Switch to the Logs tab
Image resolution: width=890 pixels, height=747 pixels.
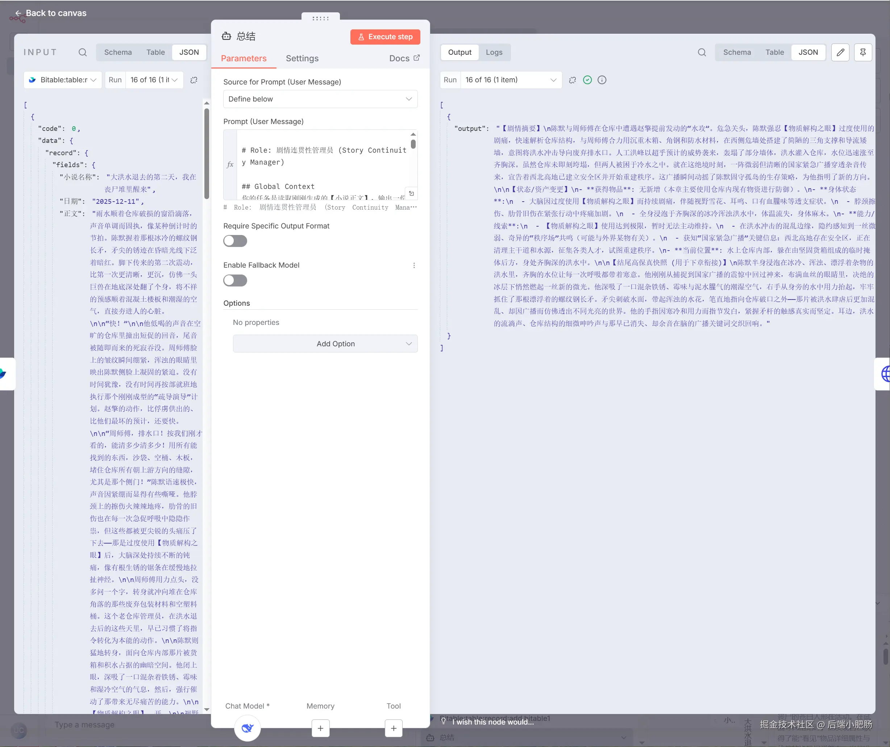click(x=494, y=52)
